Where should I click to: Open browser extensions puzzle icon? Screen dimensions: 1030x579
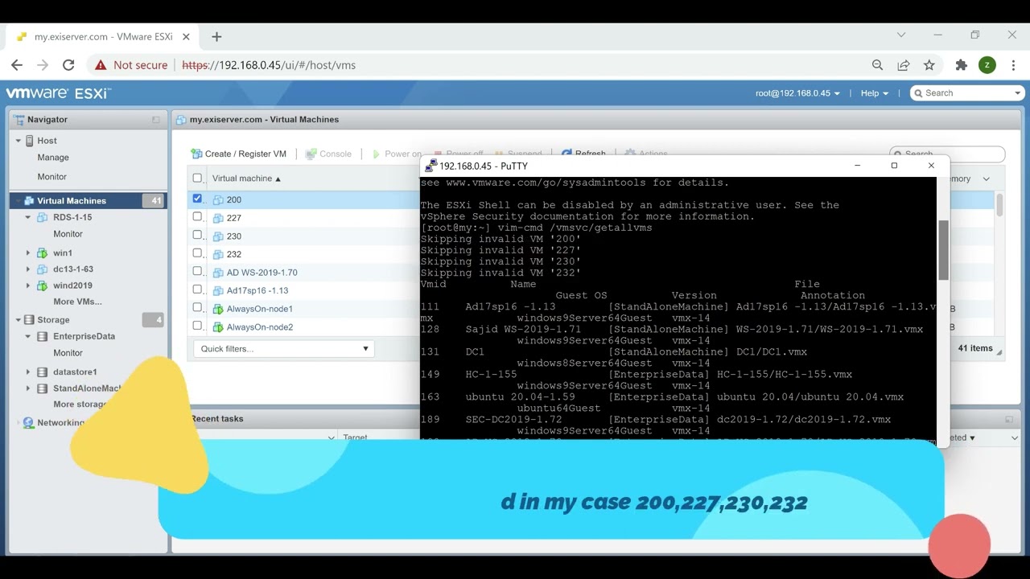[x=961, y=65]
